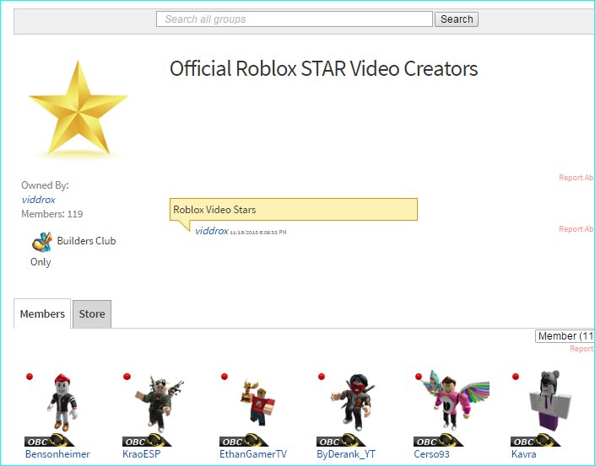
Task: Click viddrox author link below the shout
Action: pos(212,231)
